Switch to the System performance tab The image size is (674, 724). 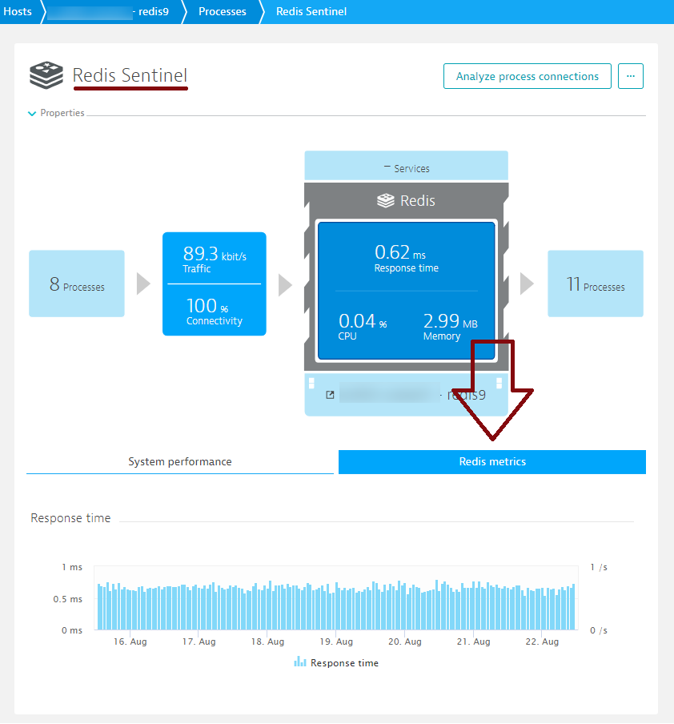point(180,462)
